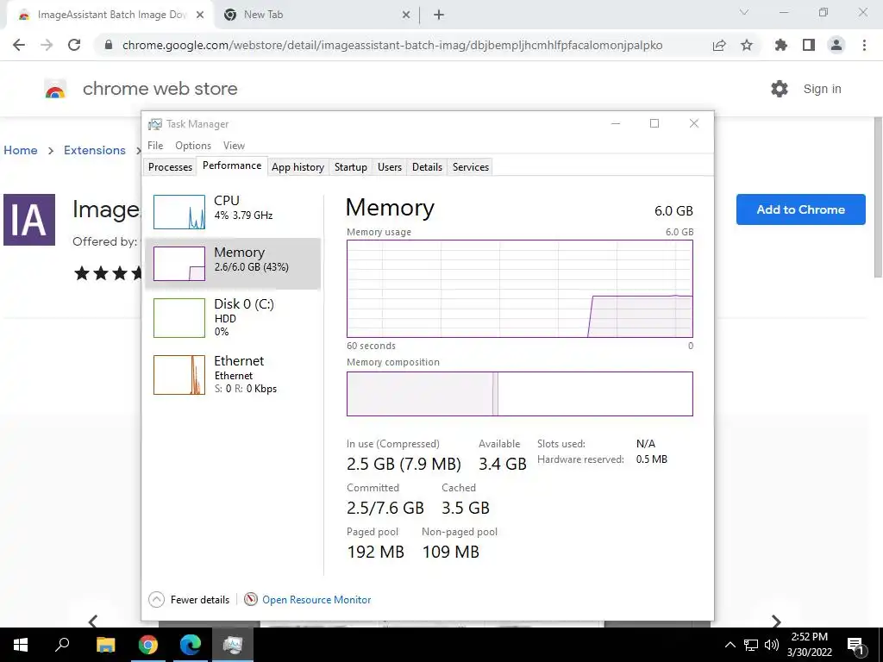Switch to the Processes tab

(170, 167)
